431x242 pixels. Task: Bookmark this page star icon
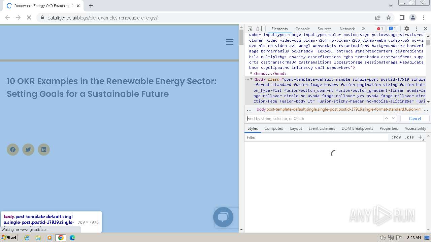tap(389, 17)
